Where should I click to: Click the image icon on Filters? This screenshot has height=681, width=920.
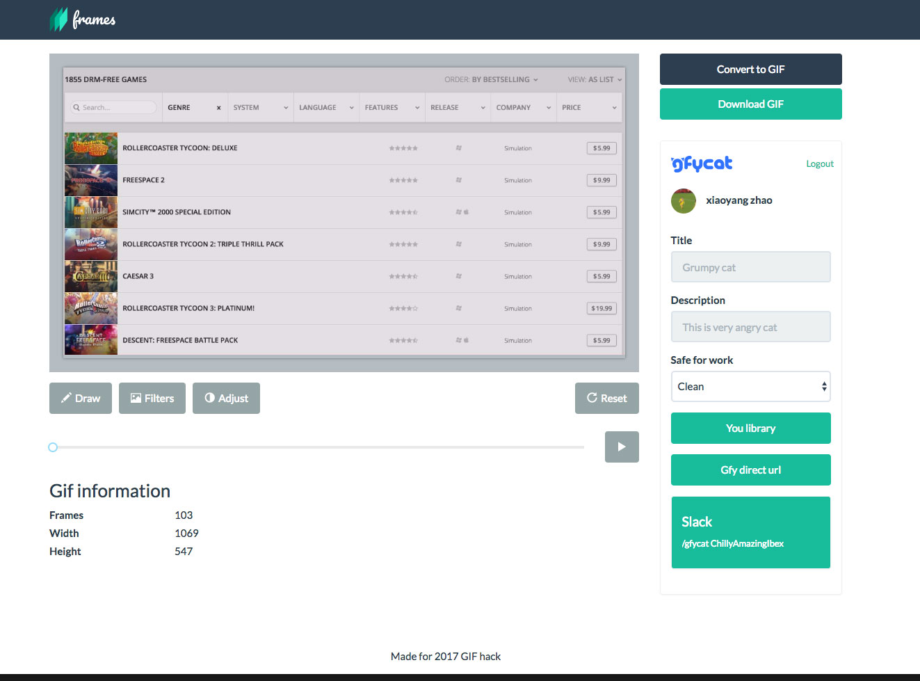tap(136, 398)
